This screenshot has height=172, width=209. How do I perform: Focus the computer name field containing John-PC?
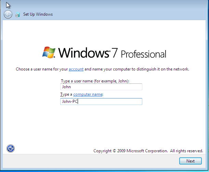click(x=101, y=101)
